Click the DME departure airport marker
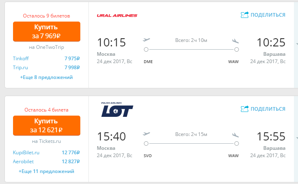 tap(146, 50)
